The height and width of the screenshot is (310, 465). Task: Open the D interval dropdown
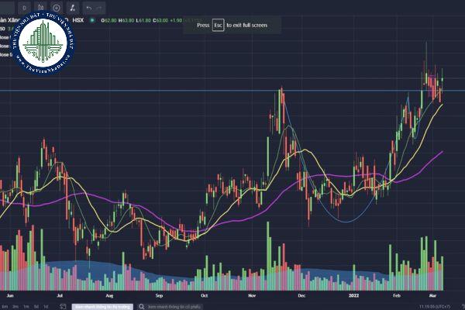coord(24,7)
